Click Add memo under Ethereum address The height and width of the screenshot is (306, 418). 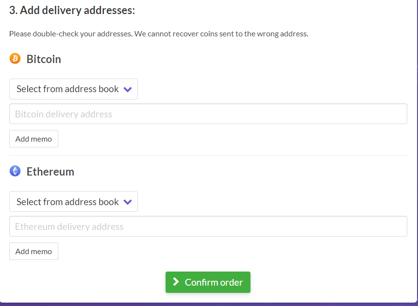(33, 251)
